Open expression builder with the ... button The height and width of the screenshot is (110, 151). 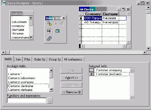(50, 101)
